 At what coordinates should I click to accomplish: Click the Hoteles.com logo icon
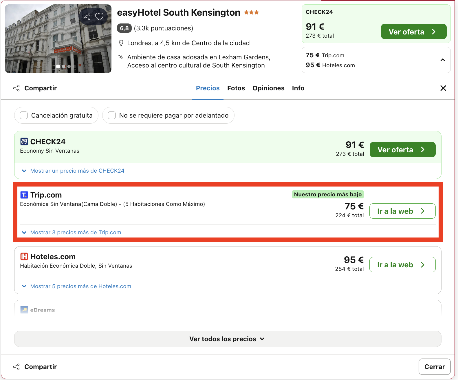point(24,257)
